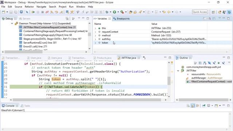233x131 pixels.
Task: Select the filter(ContainerRequestContext) method in Outline
Action: coord(209,82)
